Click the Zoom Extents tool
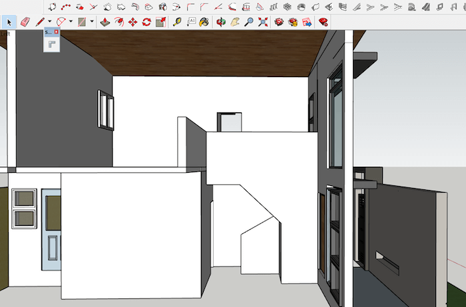Viewport: 466px width, 307px height. coord(263,22)
